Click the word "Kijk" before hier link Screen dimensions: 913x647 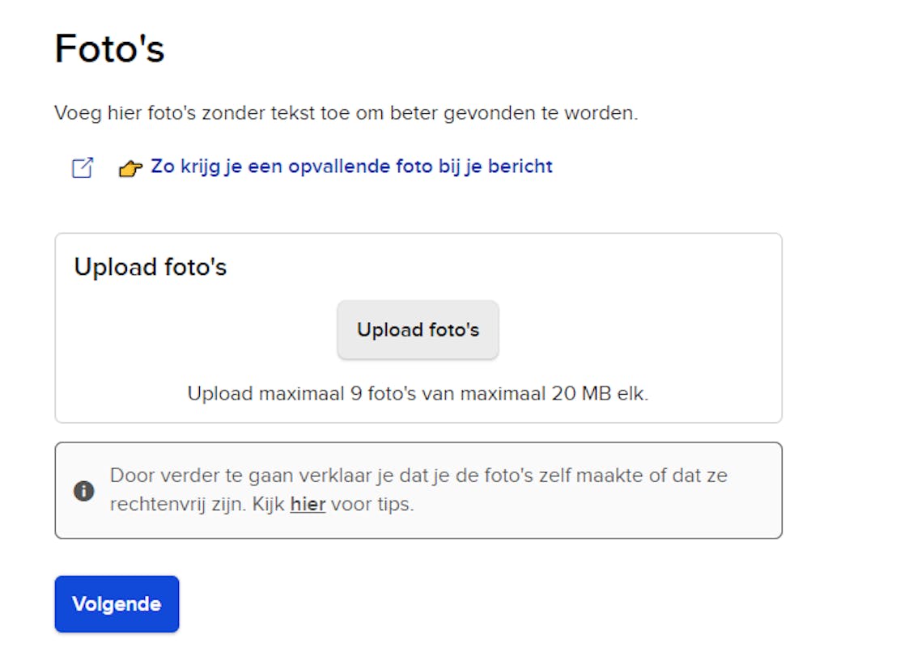(x=271, y=505)
